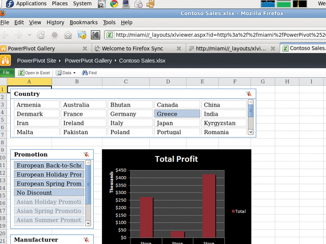The width and height of the screenshot is (326, 244).
Task: Open the View menu
Action: click(x=35, y=22)
